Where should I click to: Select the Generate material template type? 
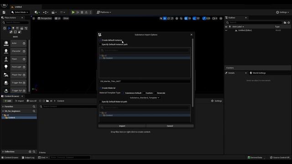click(156, 93)
